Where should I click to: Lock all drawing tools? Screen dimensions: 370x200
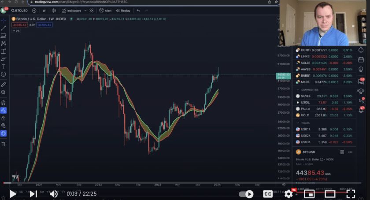[4, 118]
